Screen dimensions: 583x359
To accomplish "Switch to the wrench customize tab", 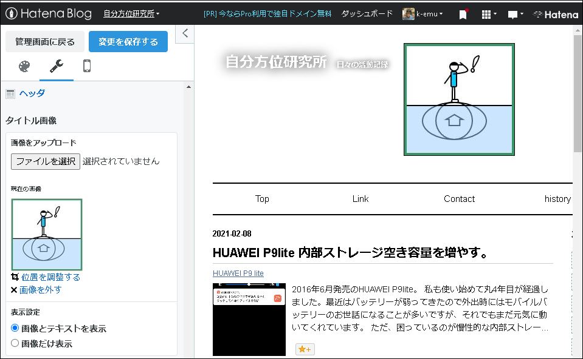I will point(57,66).
